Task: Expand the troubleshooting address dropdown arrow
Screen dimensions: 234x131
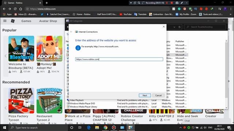Action: tap(174, 27)
